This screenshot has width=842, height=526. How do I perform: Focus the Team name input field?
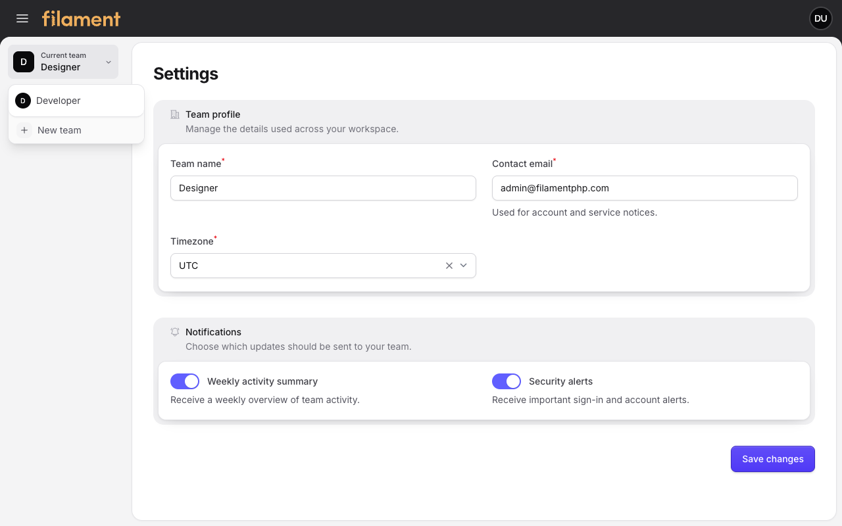323,188
